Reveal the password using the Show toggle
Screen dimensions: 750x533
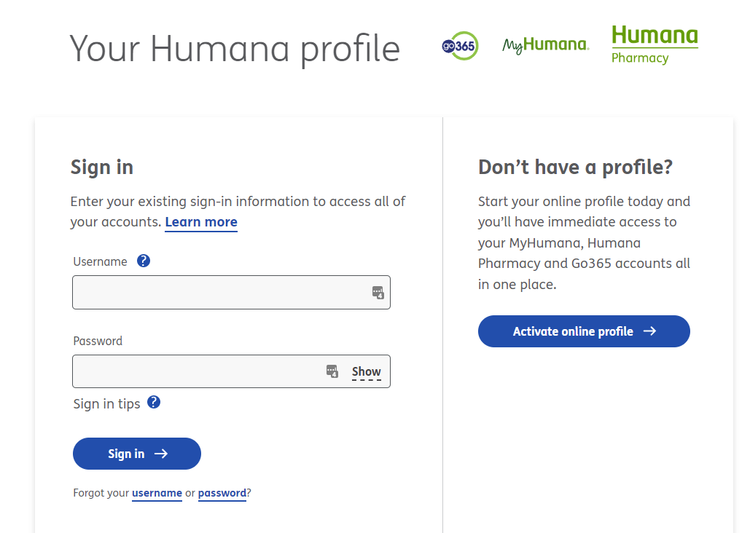point(366,371)
